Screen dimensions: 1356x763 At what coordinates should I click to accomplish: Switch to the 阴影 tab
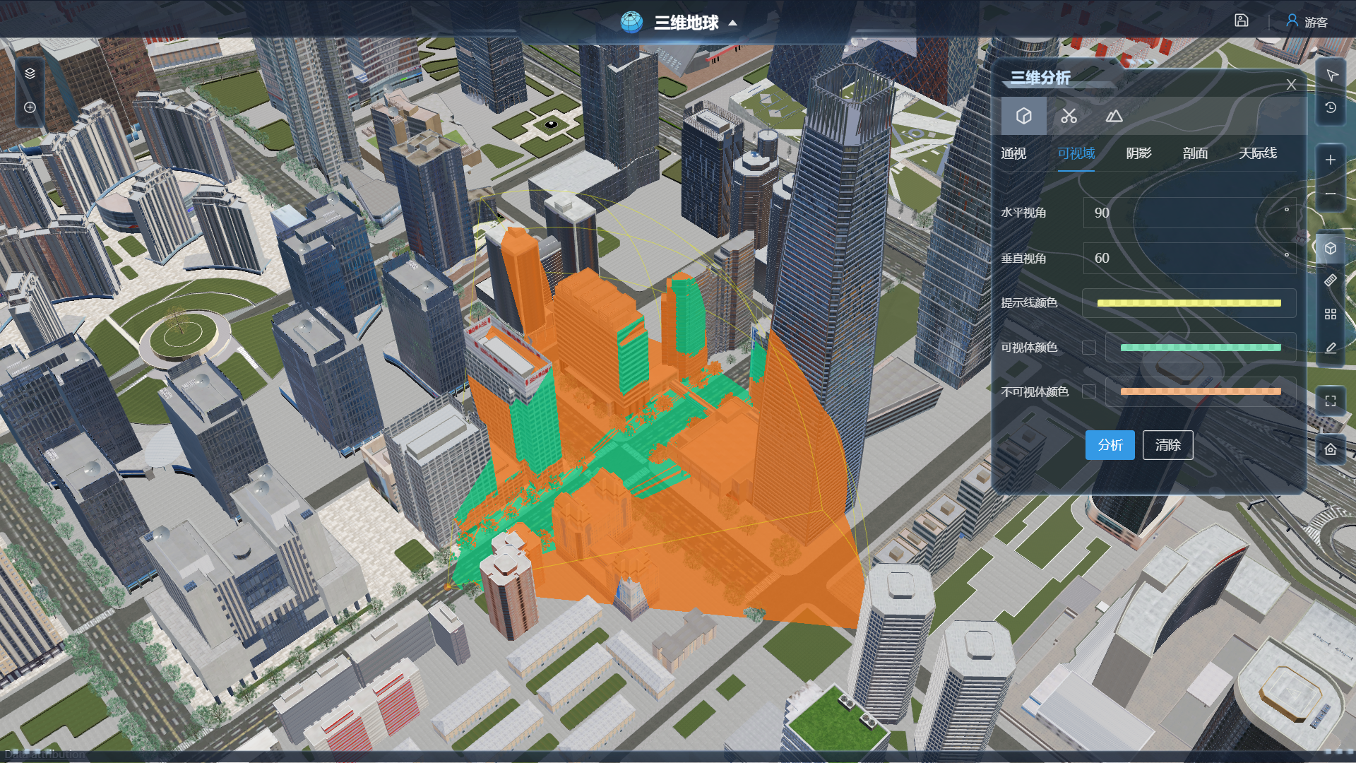coord(1138,153)
